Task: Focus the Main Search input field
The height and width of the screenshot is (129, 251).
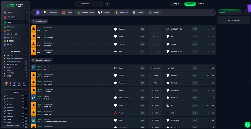Action: pyautogui.click(x=89, y=4)
